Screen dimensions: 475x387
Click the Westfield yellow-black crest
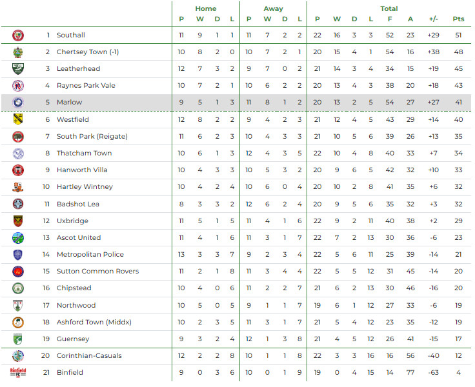click(x=18, y=119)
